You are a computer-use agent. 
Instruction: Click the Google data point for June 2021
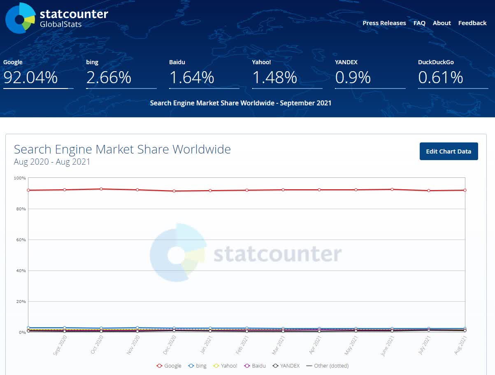click(x=392, y=189)
